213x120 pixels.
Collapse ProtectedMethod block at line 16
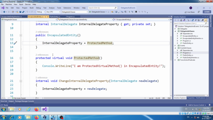tap(21, 58)
